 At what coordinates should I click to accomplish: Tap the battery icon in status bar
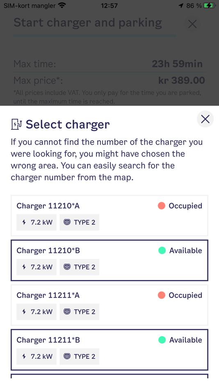click(208, 5)
